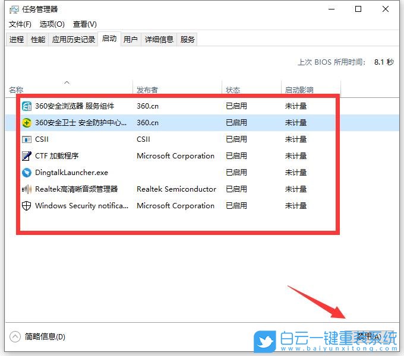
Task: Switch to the 进程 tab
Action: (x=17, y=39)
